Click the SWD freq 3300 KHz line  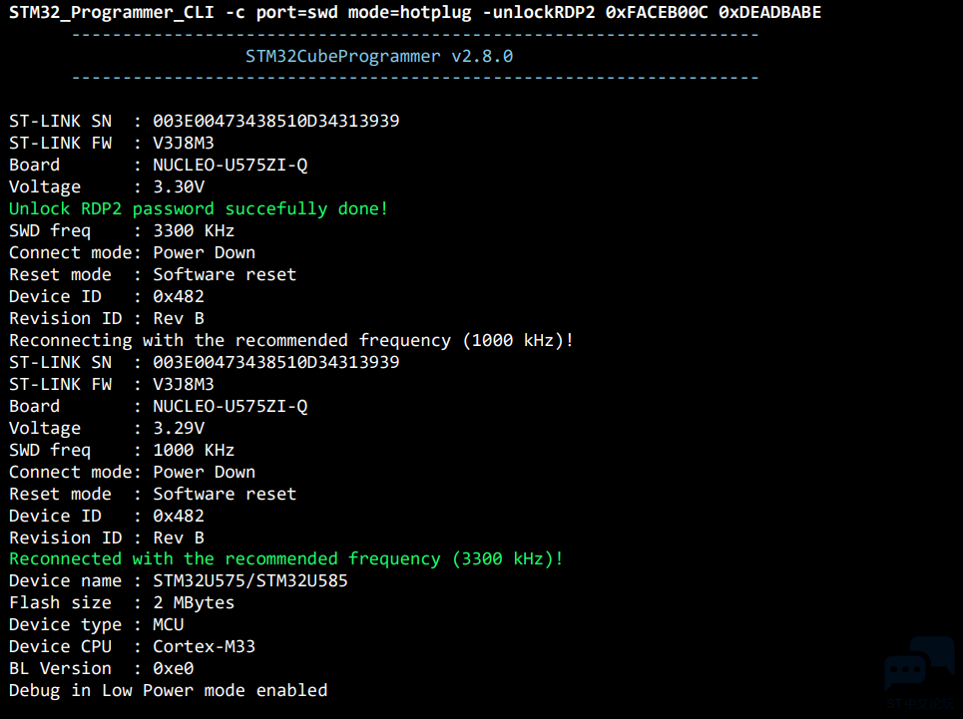click(122, 231)
